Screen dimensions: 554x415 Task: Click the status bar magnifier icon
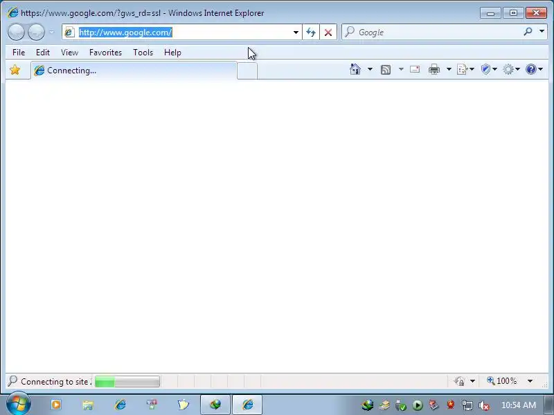(x=12, y=381)
